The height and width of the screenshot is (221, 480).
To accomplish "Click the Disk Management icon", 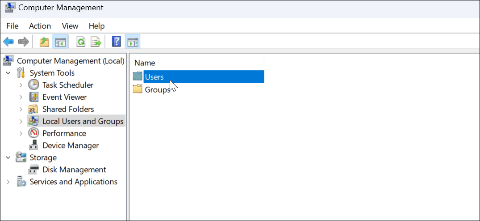I will pos(33,170).
